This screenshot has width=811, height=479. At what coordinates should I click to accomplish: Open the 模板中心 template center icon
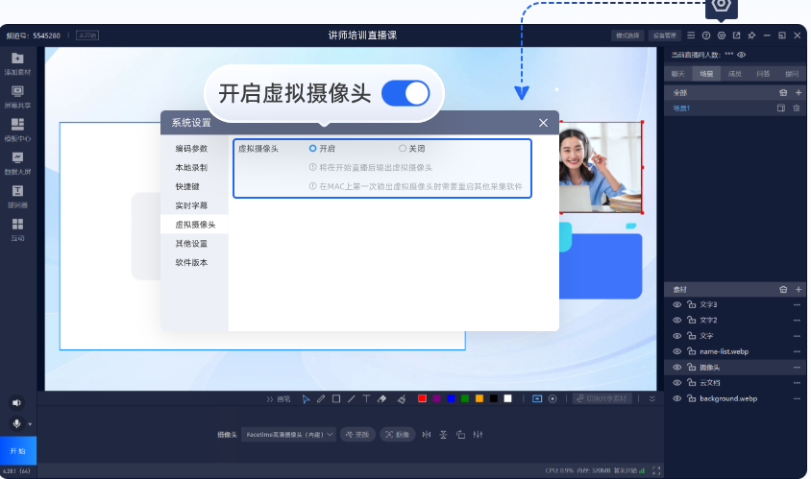17,129
